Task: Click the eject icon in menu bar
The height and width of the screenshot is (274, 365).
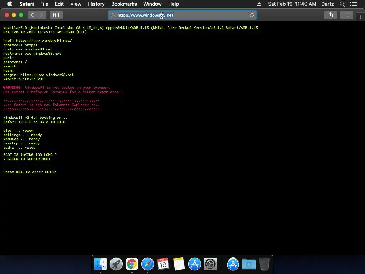Action: (259, 4)
